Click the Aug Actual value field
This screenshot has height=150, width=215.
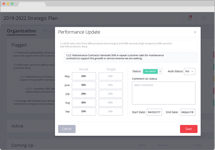pos(84,103)
